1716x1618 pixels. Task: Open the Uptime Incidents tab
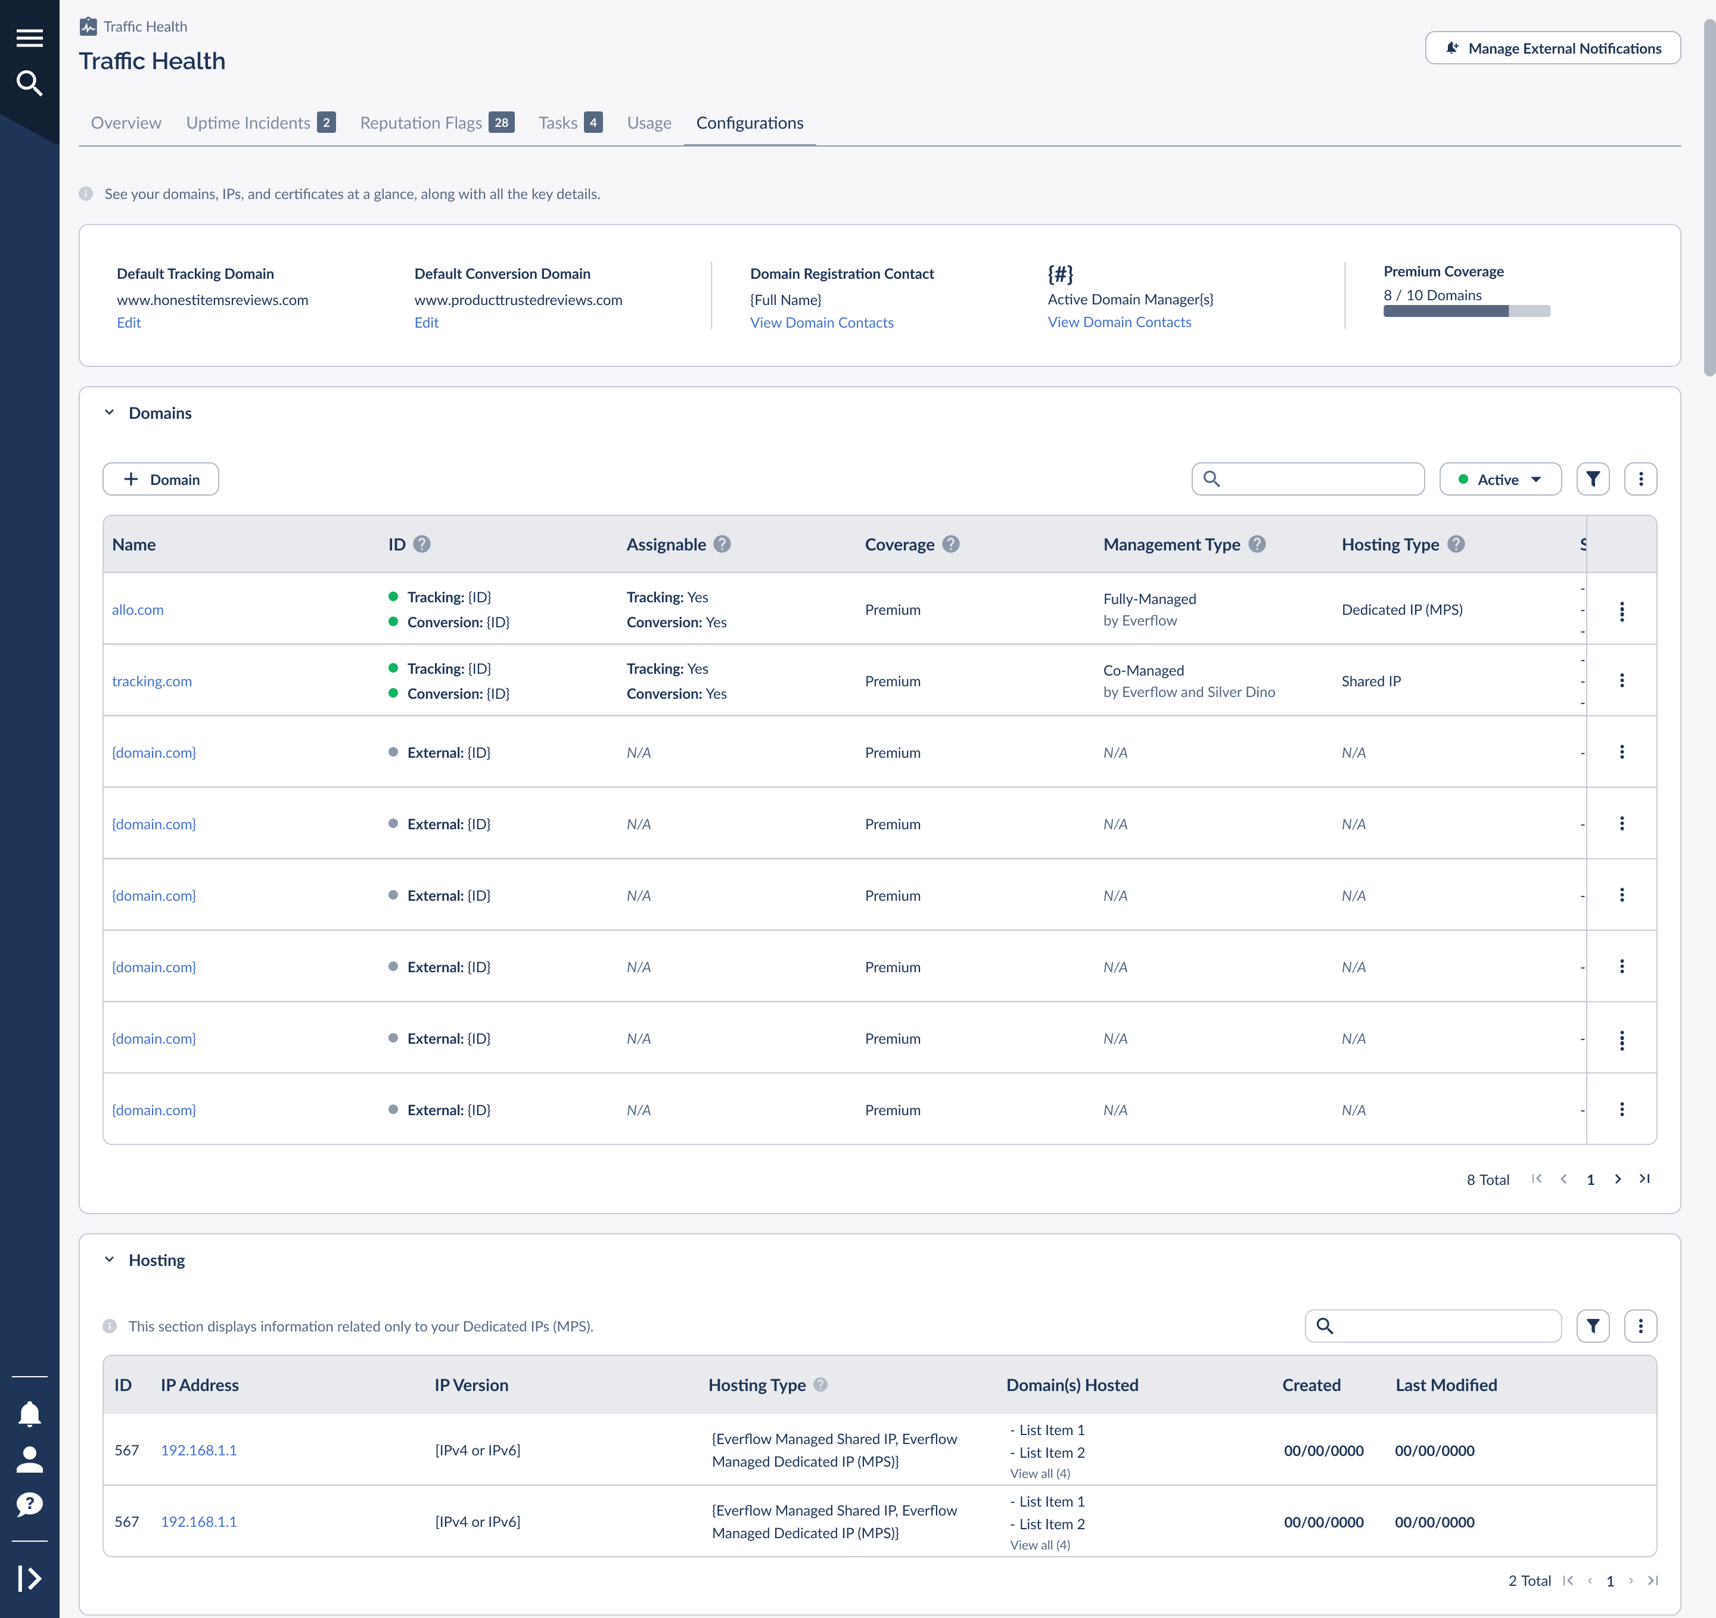click(x=261, y=123)
